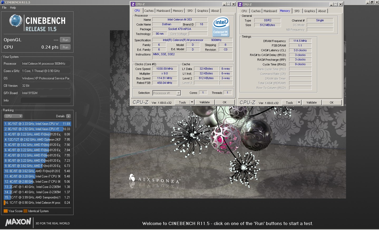
Task: Click the Core Speed value 1030.59 MHz
Action: coord(165,69)
